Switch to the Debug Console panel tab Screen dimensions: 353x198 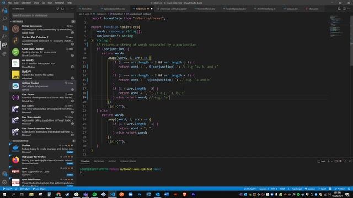128,161
